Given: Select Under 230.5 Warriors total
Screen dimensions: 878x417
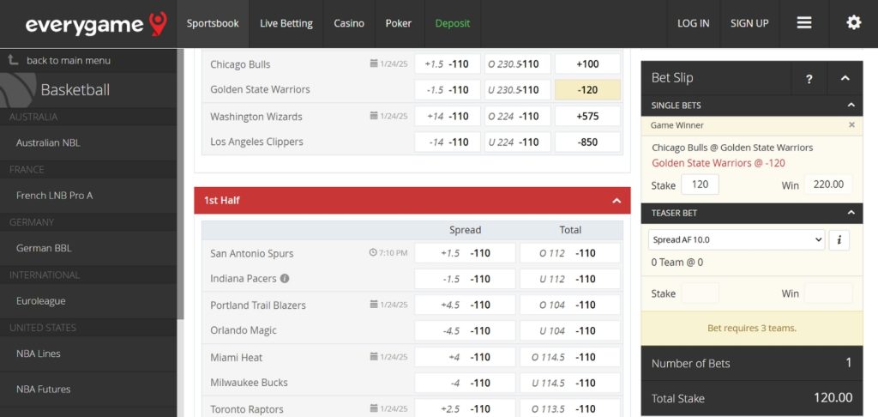Looking at the screenshot, I should (x=517, y=90).
